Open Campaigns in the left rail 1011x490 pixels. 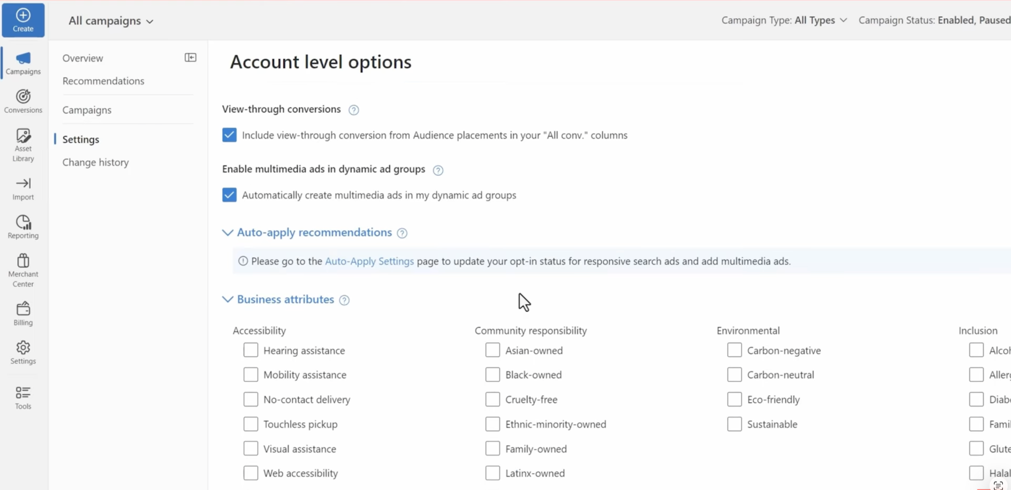(23, 63)
